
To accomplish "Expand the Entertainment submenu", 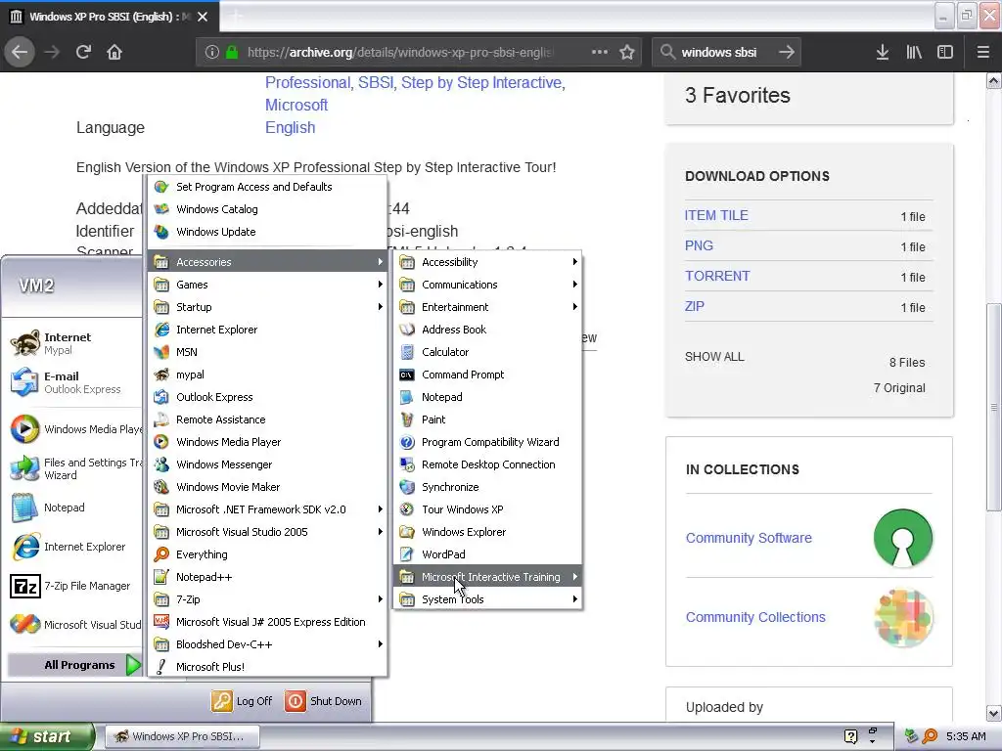I will (488, 307).
